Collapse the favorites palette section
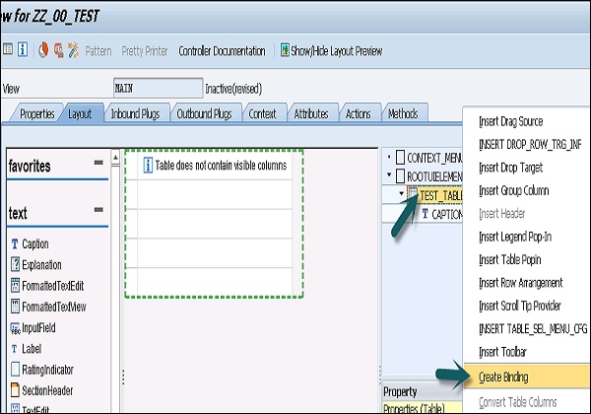 coord(98,163)
